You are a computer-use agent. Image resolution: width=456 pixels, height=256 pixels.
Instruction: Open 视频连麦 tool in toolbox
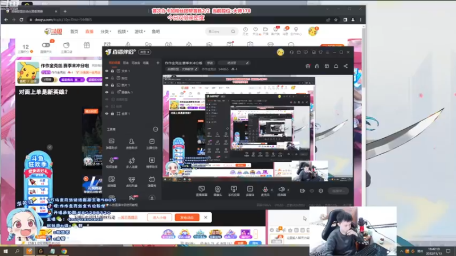(x=111, y=163)
